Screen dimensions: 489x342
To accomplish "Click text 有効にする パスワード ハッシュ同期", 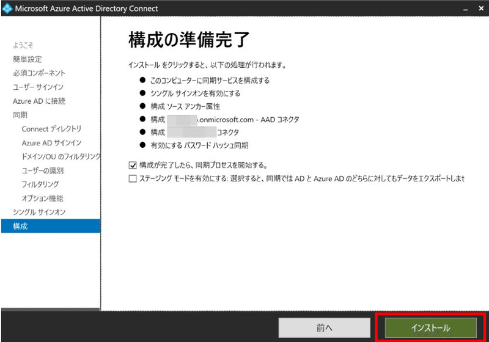I will tap(199, 145).
